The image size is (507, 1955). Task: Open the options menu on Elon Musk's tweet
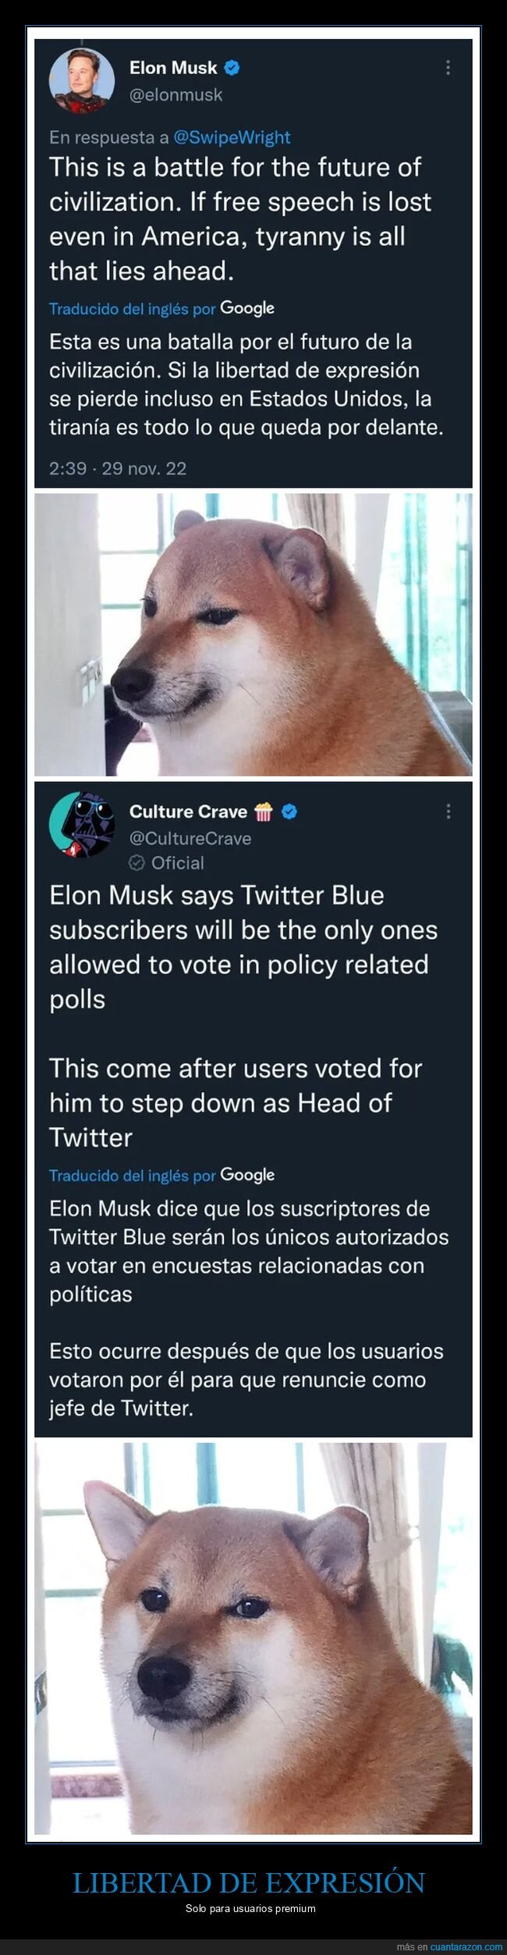click(x=448, y=67)
